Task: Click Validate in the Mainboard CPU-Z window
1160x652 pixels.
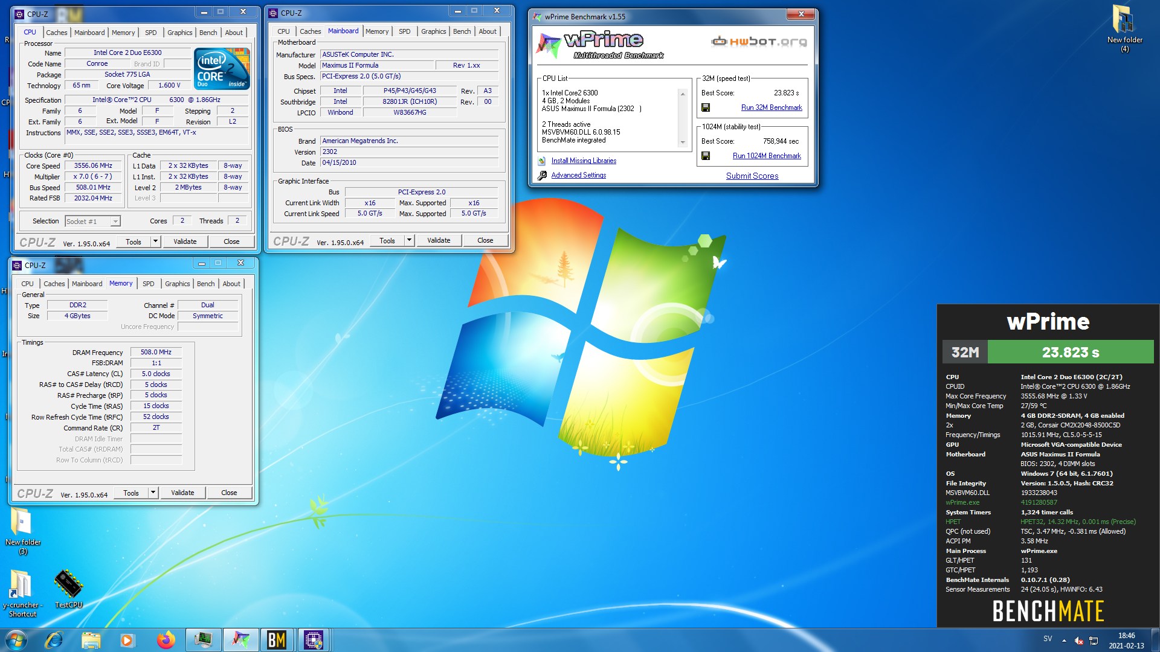Action: (x=439, y=240)
